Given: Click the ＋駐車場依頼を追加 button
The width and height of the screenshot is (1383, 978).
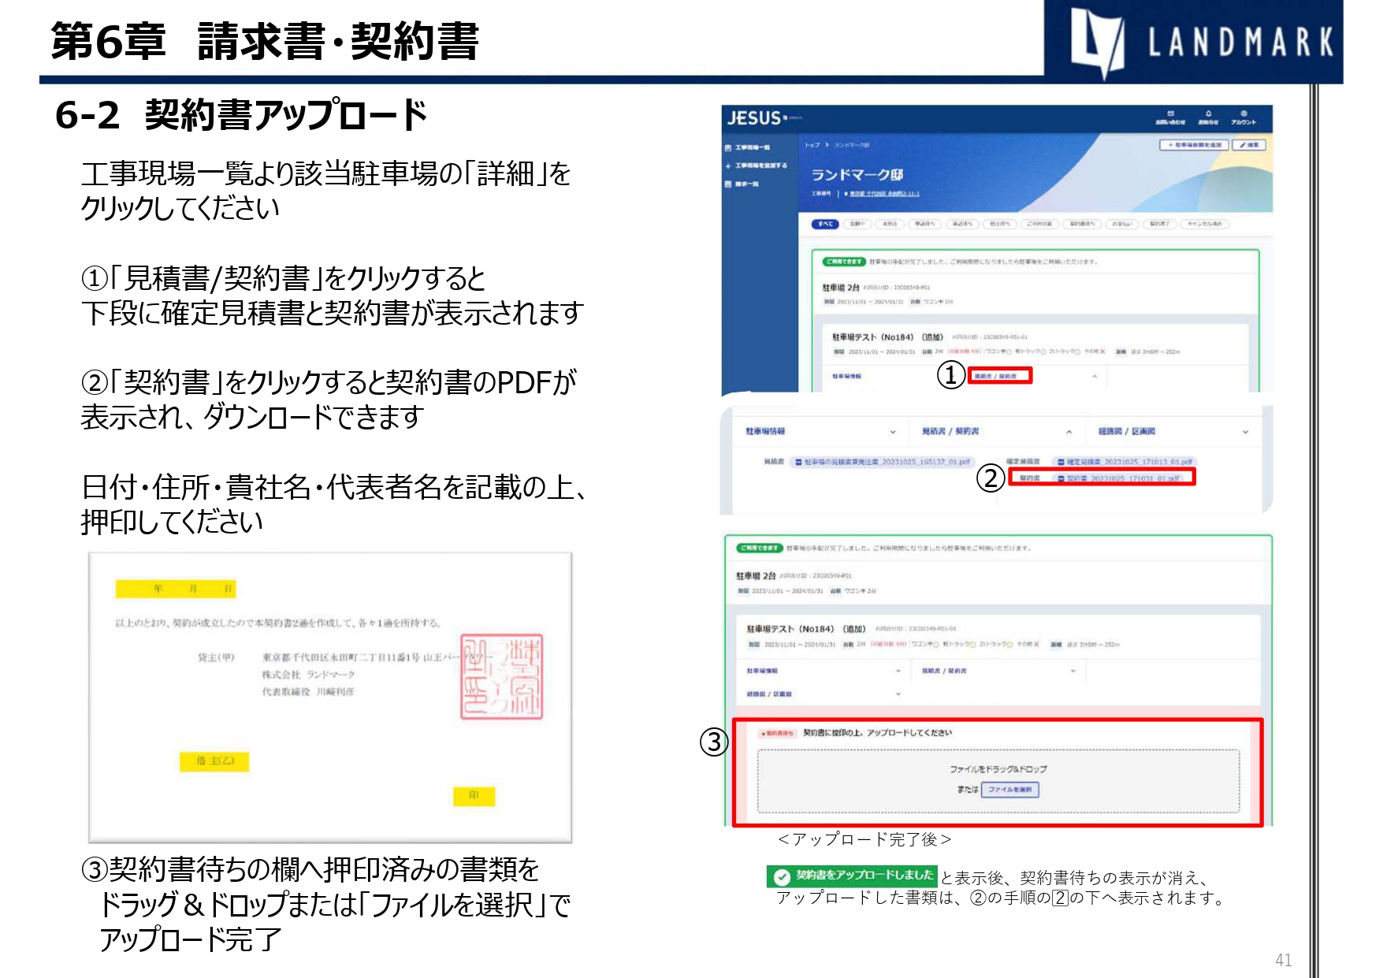Looking at the screenshot, I should coord(1194,145).
